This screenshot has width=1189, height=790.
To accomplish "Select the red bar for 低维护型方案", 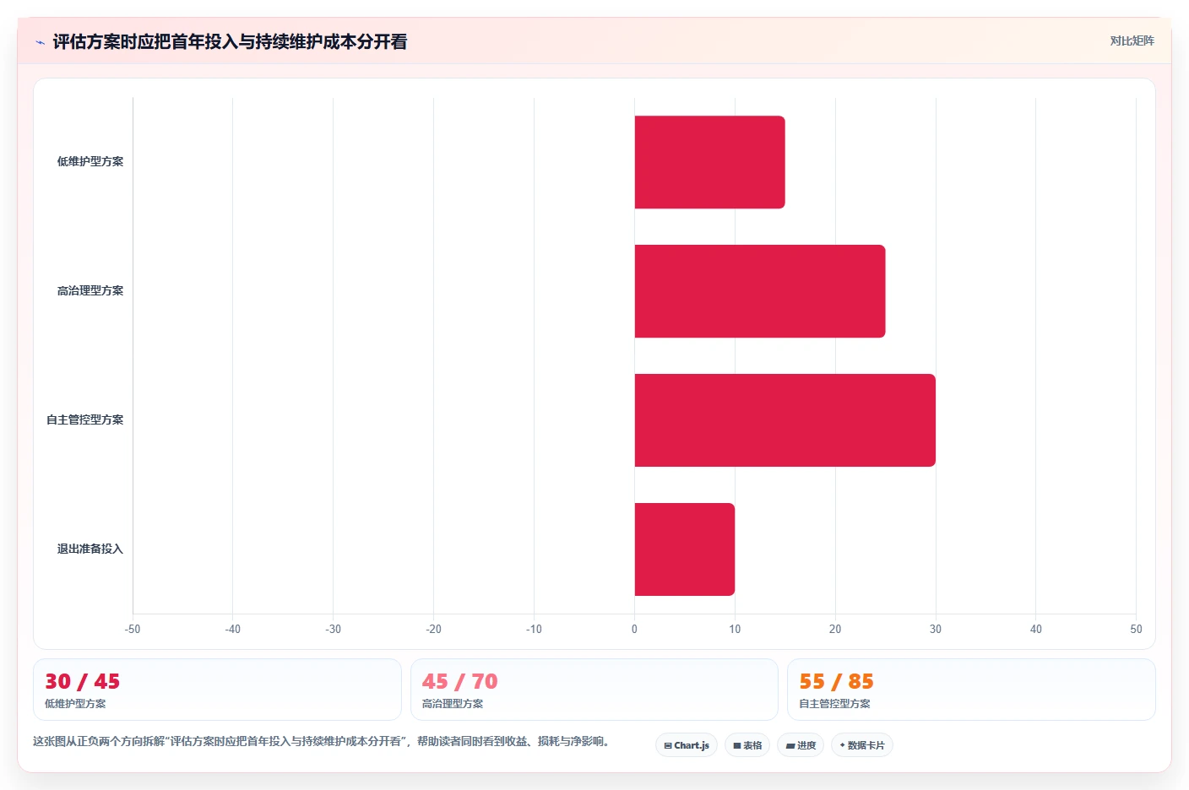I will (x=709, y=162).
